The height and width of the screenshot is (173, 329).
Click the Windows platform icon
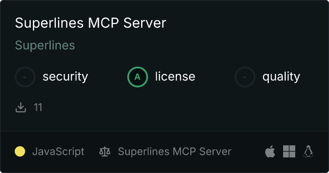(289, 151)
